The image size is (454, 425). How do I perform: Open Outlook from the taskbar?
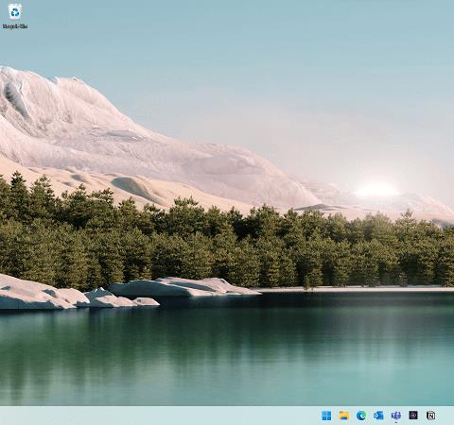tap(378, 416)
